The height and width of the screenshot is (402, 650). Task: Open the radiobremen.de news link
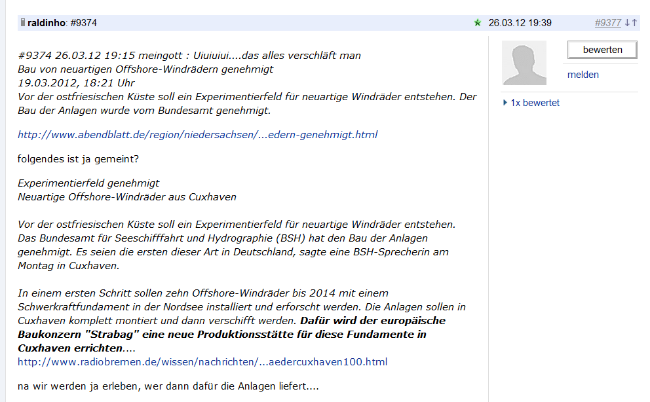pos(202,361)
